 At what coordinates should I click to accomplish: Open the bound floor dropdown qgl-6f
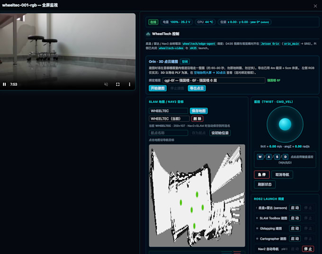click(214, 81)
